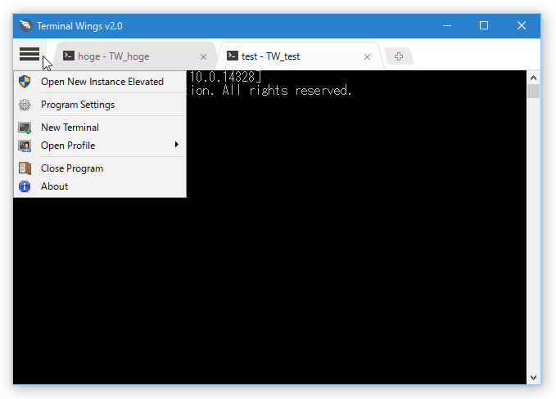Click the scrollbar up arrow
The height and width of the screenshot is (399, 556).
coord(533,78)
